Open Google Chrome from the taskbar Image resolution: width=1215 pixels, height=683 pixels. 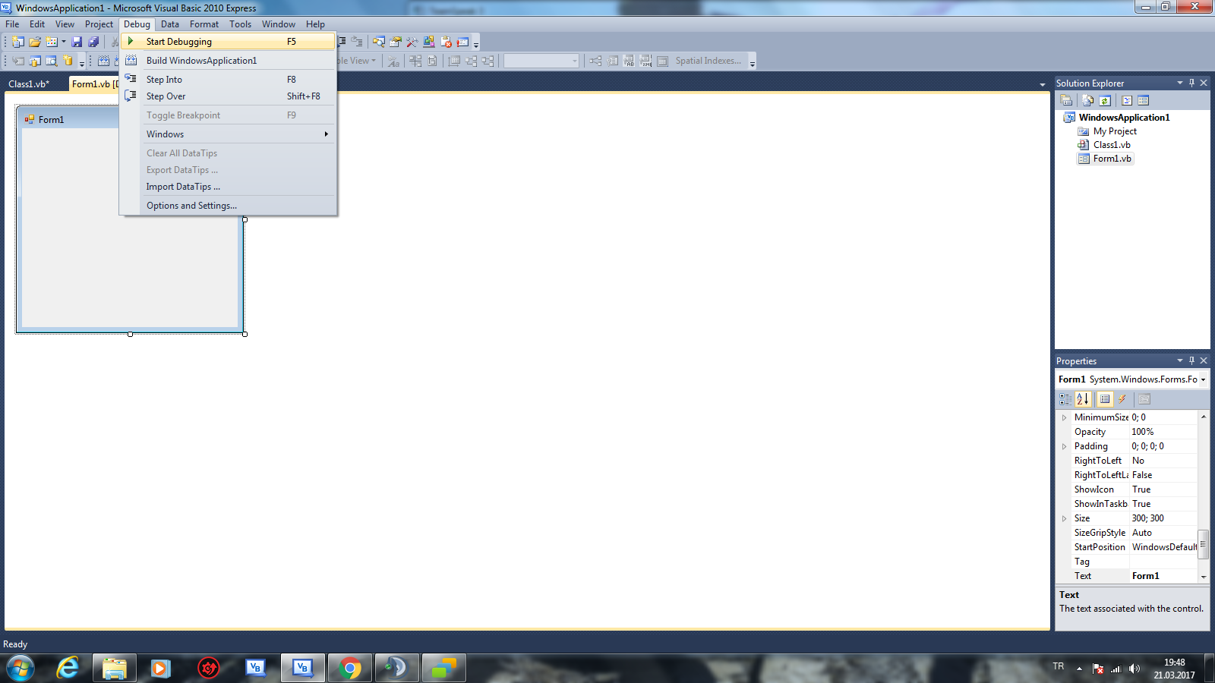coord(350,668)
